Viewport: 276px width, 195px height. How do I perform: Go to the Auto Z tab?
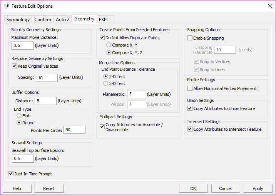(x=63, y=20)
